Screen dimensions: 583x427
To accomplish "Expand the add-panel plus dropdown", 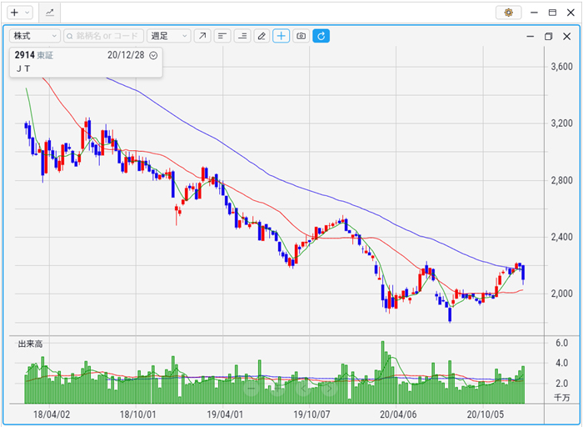I will point(18,13).
